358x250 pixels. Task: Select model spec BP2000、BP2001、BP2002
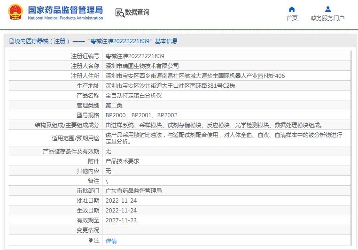click(141, 115)
